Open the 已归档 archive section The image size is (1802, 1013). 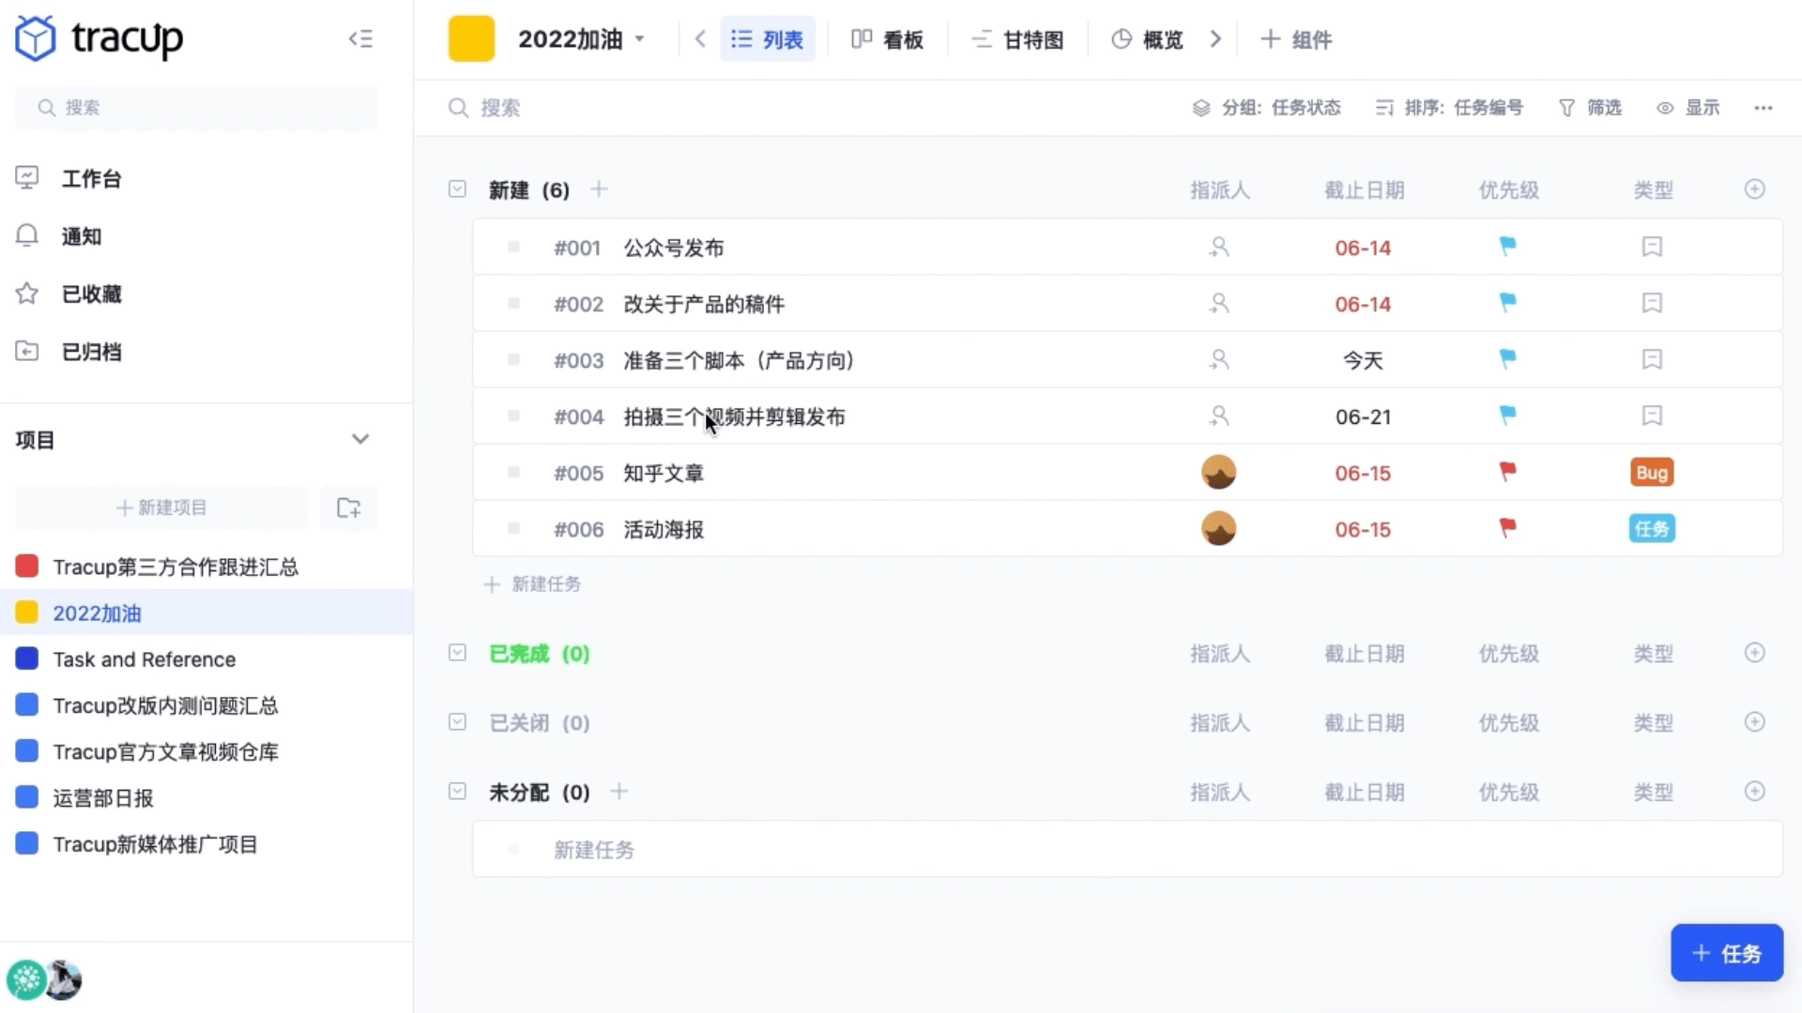point(91,352)
